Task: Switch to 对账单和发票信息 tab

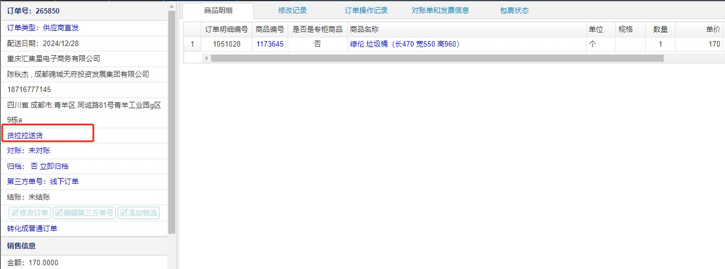Action: coord(440,10)
